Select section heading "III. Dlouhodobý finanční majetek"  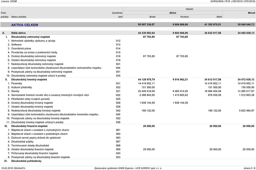(26, 126)
